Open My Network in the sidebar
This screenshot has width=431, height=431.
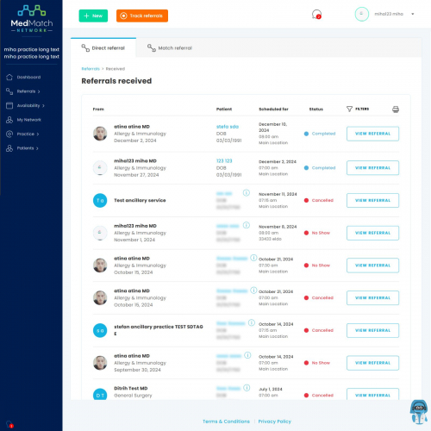pyautogui.click(x=28, y=120)
